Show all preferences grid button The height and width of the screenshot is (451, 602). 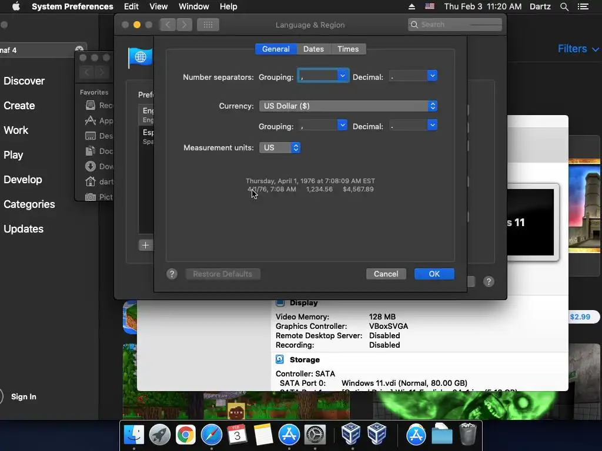[208, 25]
